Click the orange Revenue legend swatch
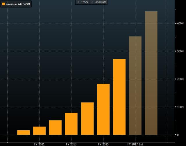Screen dimensions: 186x146 [x=3, y=4]
